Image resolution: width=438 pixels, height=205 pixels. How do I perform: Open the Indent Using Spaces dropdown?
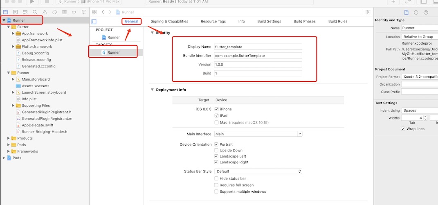(x=420, y=110)
